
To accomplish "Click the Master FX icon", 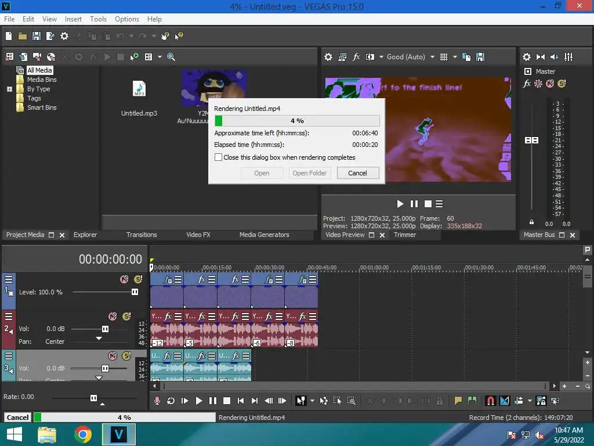I will click(527, 84).
